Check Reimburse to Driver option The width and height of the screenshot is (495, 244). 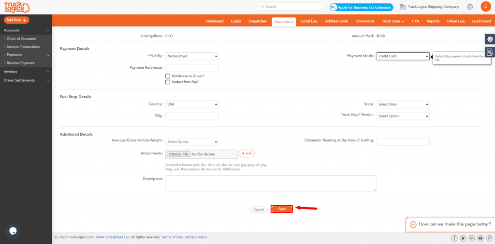tap(168, 76)
